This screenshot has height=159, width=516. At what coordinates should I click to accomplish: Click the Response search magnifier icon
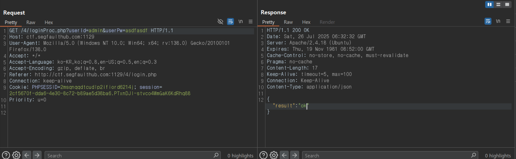(x=474, y=155)
